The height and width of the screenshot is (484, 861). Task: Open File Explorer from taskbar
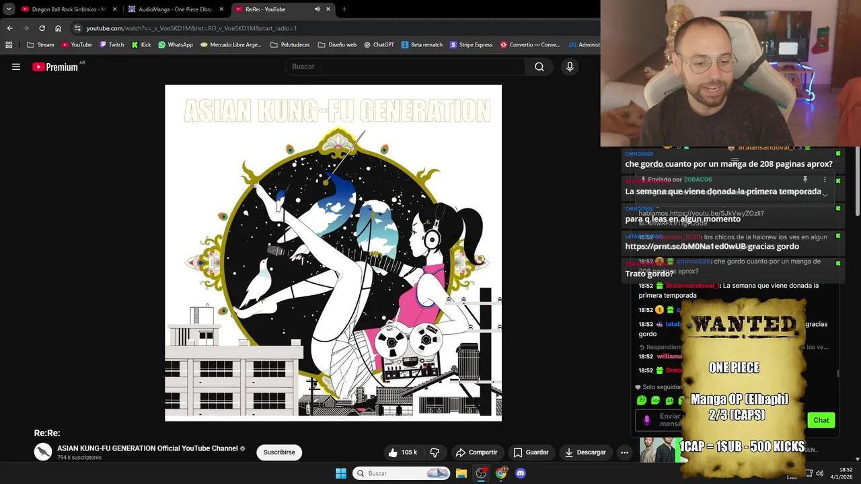click(461, 473)
